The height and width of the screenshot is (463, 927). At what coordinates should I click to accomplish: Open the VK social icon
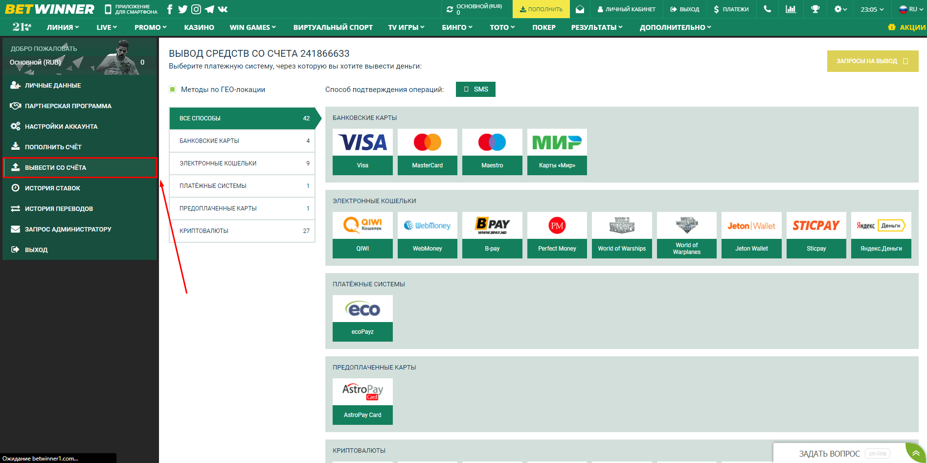(x=223, y=9)
